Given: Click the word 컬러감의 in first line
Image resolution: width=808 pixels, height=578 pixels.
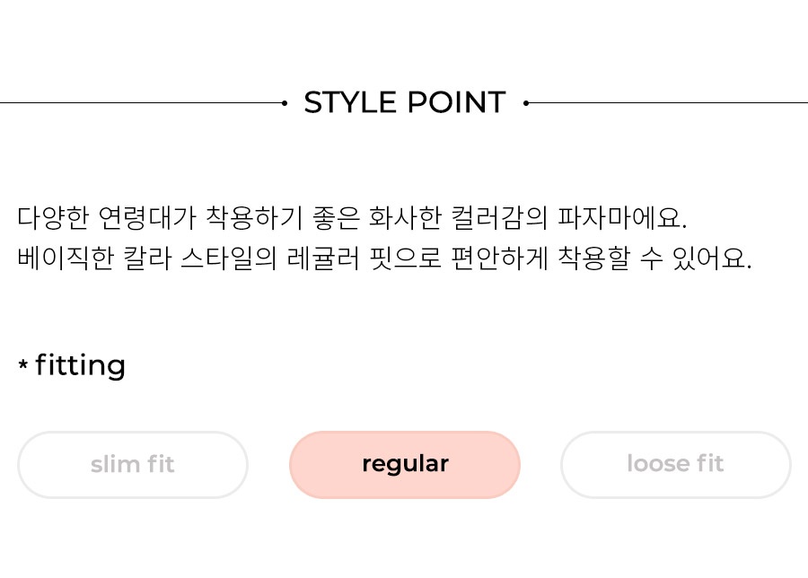Looking at the screenshot, I should tap(499, 217).
